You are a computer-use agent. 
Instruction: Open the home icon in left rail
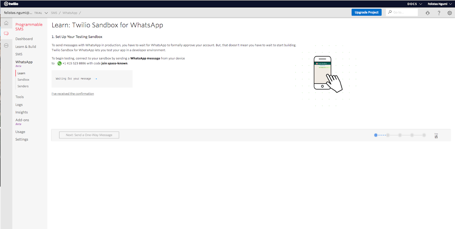click(6, 23)
